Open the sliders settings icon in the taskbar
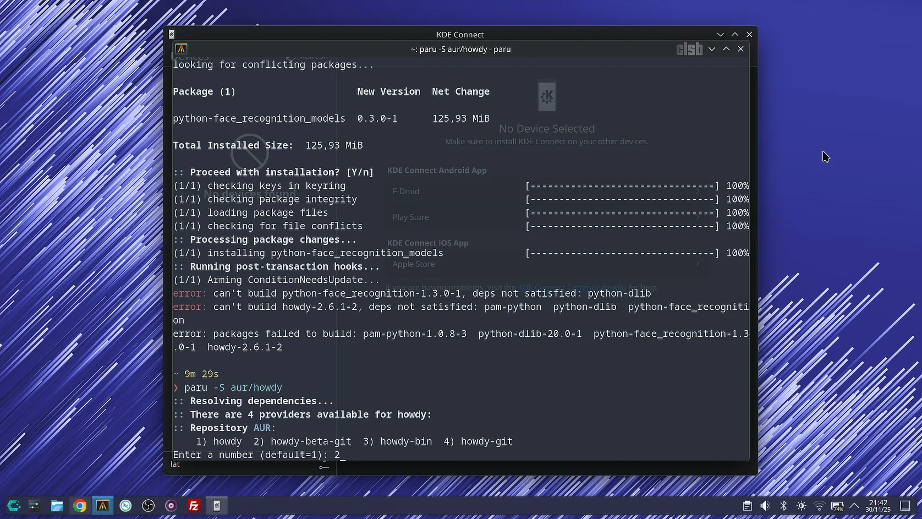 tap(34, 506)
